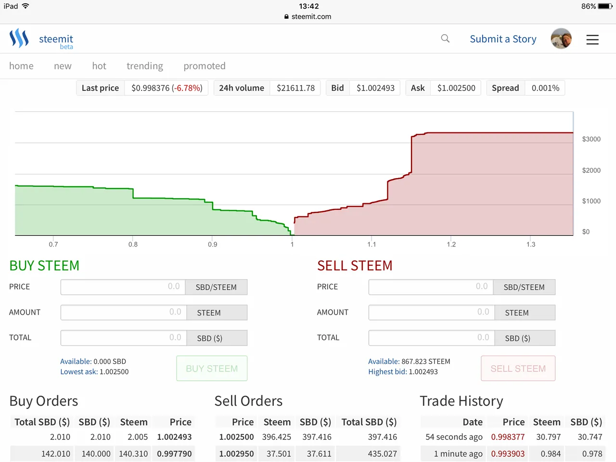Click the Buy Steem TOTAL input field

click(x=123, y=338)
